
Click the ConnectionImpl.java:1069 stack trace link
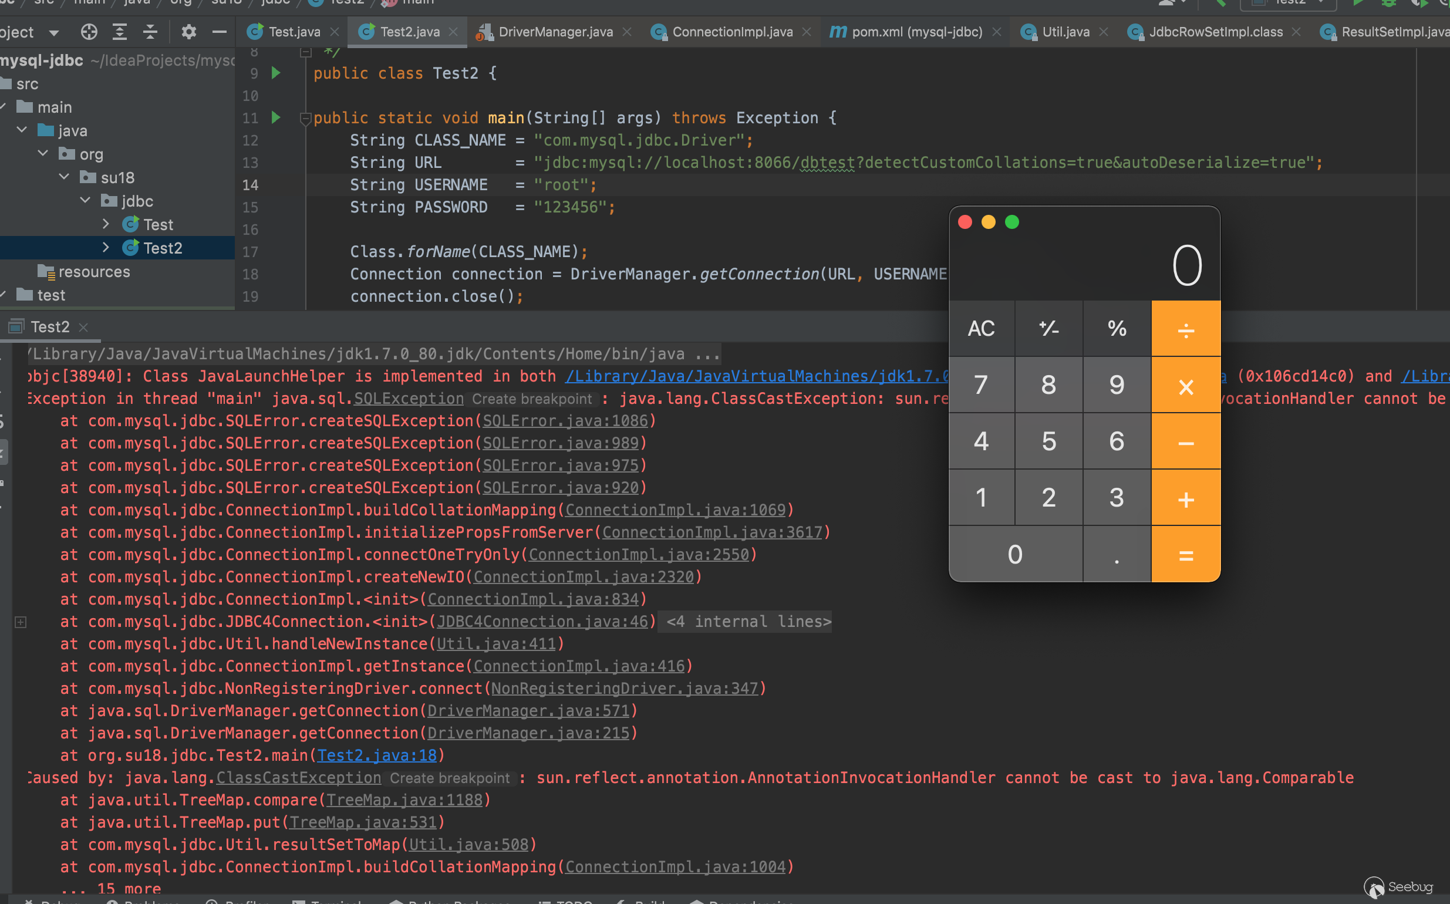675,510
